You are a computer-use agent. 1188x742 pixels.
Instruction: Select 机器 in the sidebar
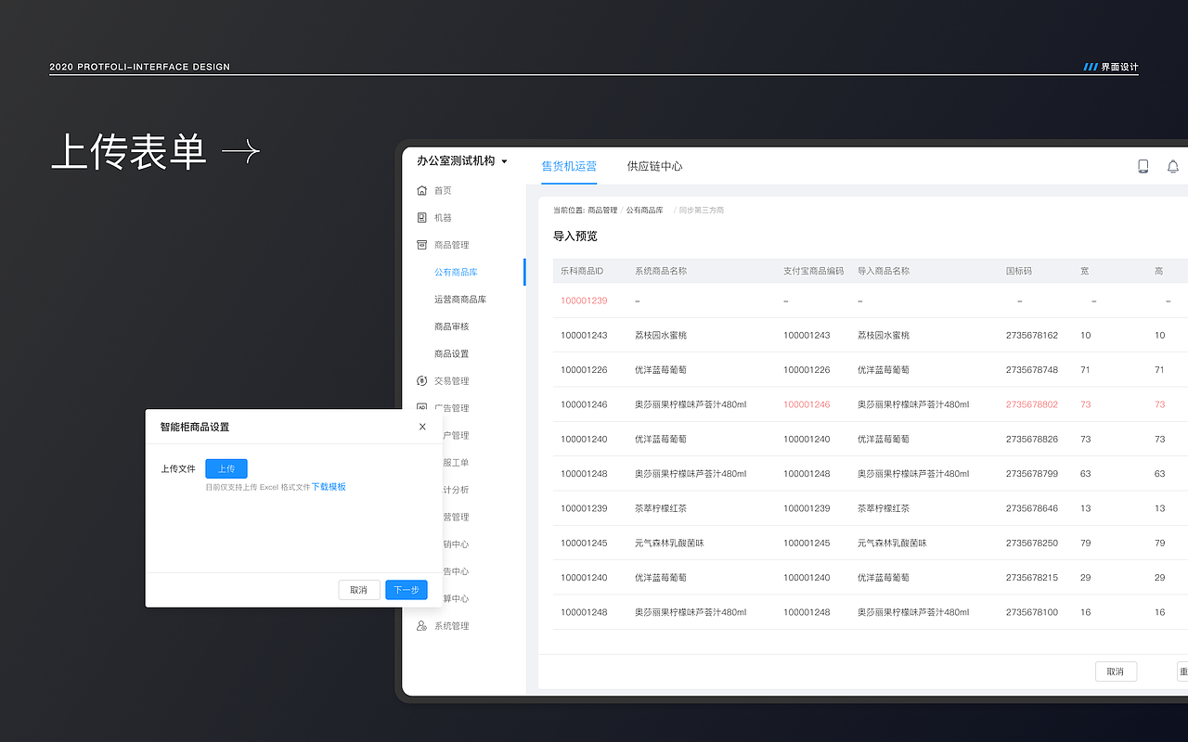(x=443, y=218)
